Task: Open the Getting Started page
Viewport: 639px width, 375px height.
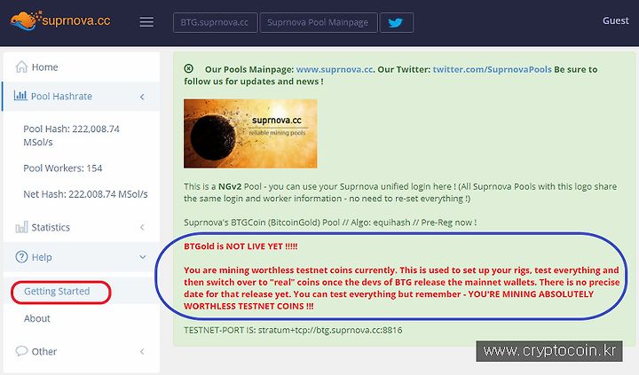Action: click(57, 291)
